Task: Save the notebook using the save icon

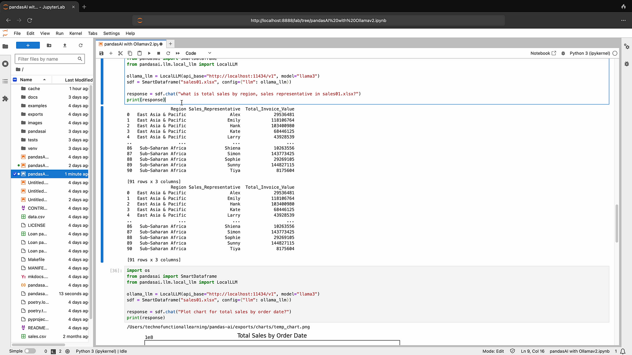Action: point(102,53)
